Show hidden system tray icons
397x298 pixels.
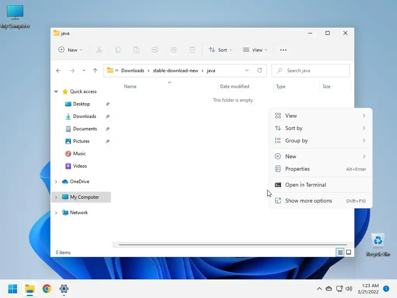coord(319,289)
